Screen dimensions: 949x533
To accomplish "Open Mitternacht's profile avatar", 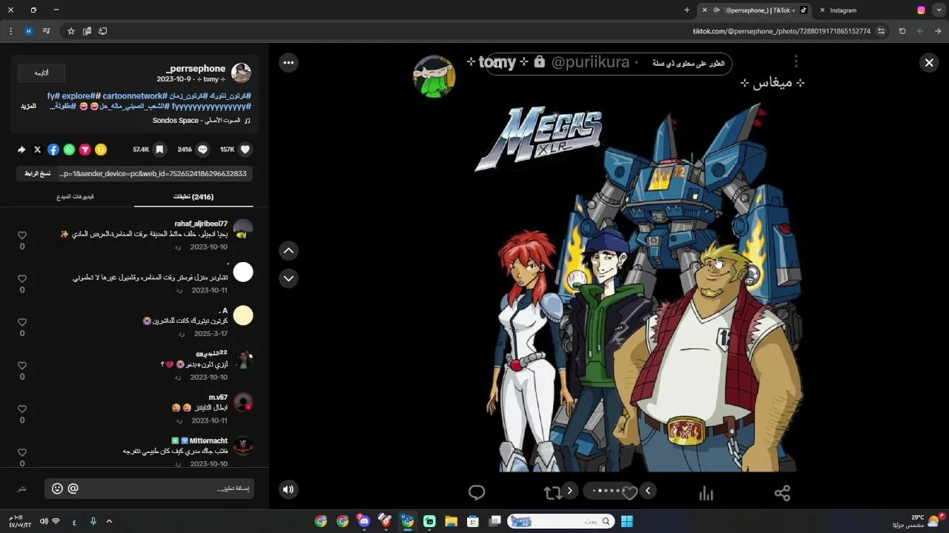I will coord(243,446).
